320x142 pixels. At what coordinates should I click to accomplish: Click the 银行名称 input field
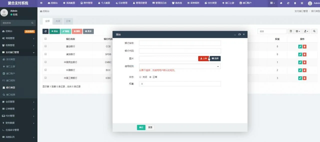click(180, 43)
